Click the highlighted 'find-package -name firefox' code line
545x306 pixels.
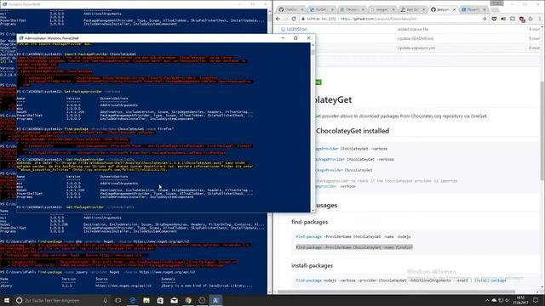click(x=354, y=247)
